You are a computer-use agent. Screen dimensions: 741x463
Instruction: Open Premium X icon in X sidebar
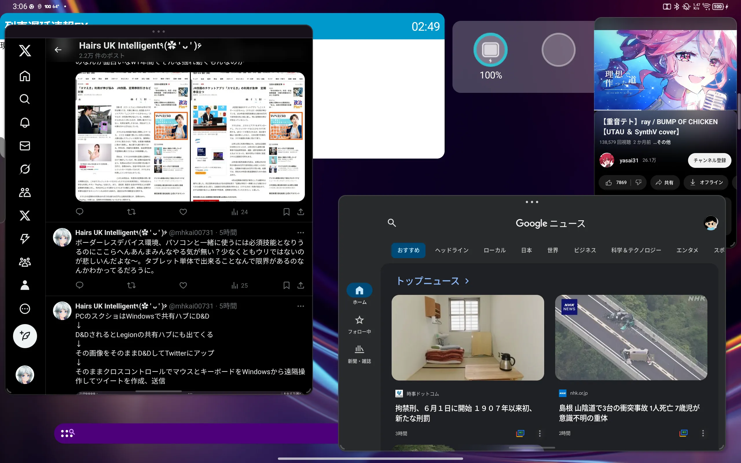(x=25, y=216)
